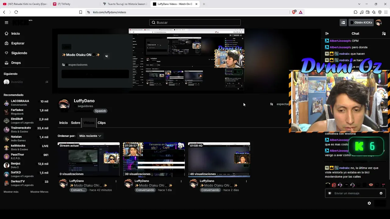Open options menu for the 2-days-old video

[246, 181]
